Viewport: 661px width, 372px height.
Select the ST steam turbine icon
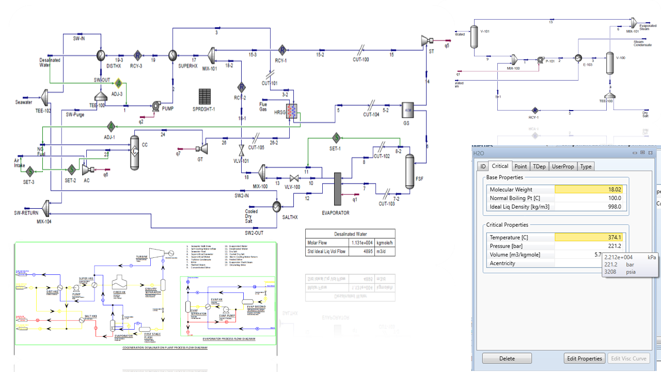426,41
